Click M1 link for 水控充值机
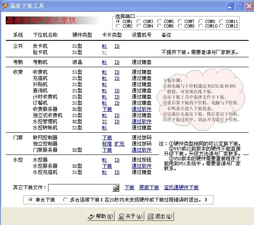 tap(104, 172)
